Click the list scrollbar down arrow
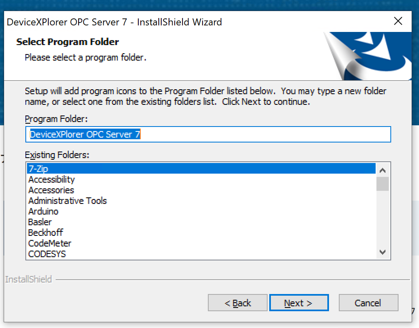 point(383,252)
